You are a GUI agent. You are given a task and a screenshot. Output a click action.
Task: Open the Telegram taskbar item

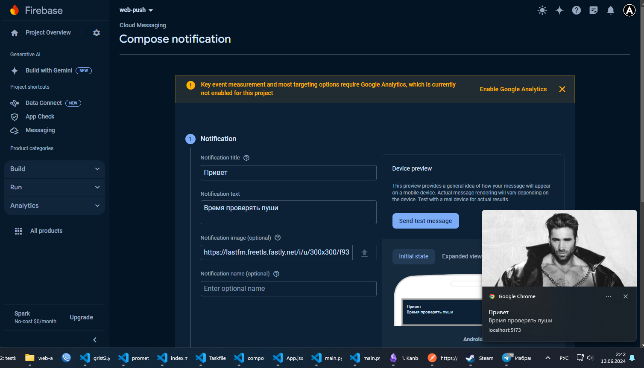[517, 358]
